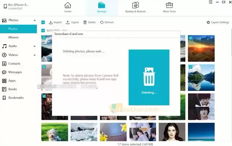Screen dimensions: 232x146
Task: Switch to the Manage tab
Action: click(x=102, y=7)
